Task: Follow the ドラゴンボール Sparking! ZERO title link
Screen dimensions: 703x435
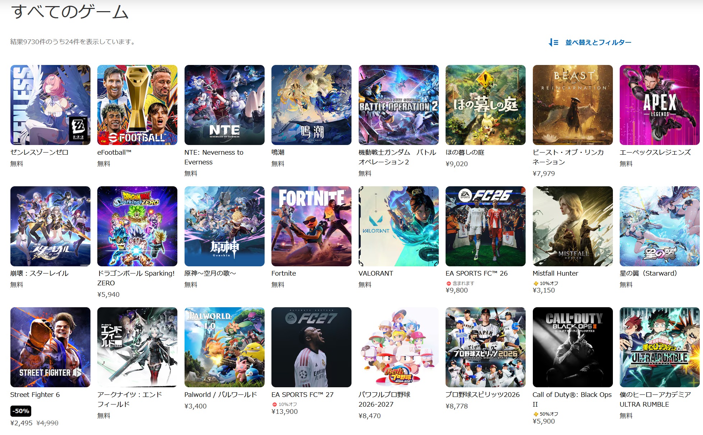Action: 136,278
